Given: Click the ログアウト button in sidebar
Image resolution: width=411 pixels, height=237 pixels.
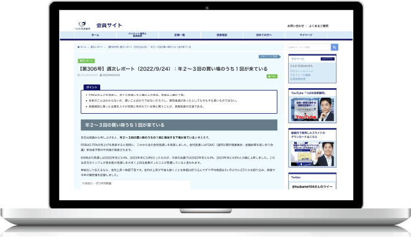Looking at the screenshot, I should [327, 59].
